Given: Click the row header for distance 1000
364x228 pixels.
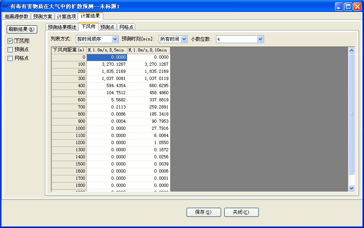Looking at the screenshot, I should click(x=69, y=129).
